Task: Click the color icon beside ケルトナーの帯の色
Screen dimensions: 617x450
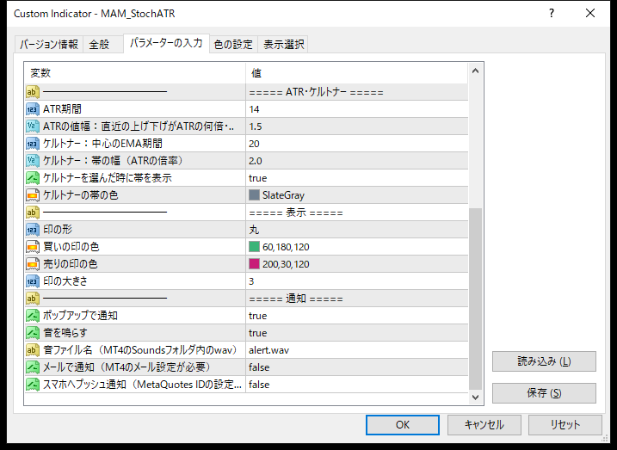Action: point(33,195)
